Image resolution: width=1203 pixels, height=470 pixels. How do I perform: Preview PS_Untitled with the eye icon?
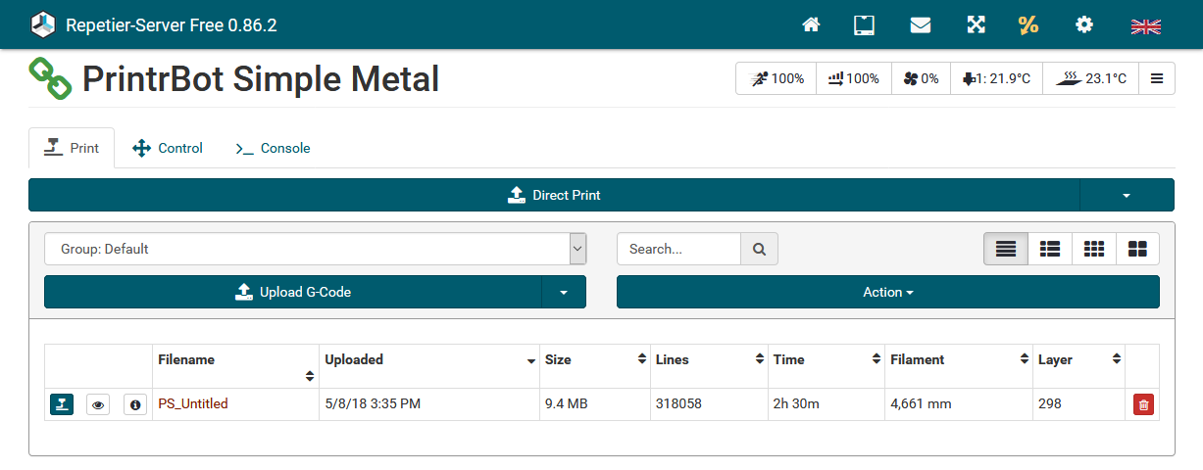click(98, 403)
